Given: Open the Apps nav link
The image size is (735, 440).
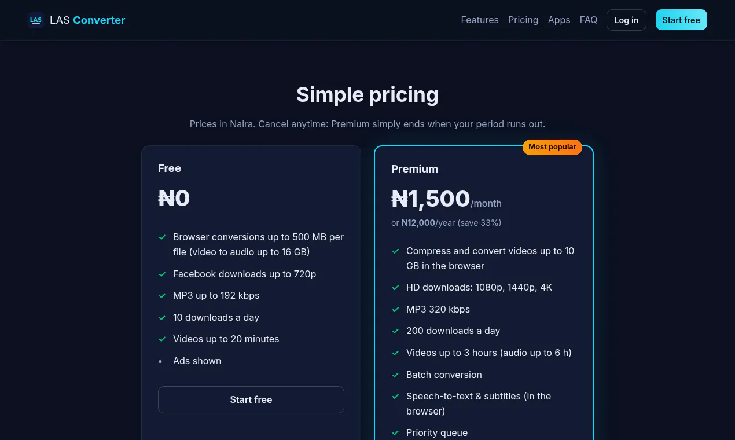Looking at the screenshot, I should (x=559, y=20).
